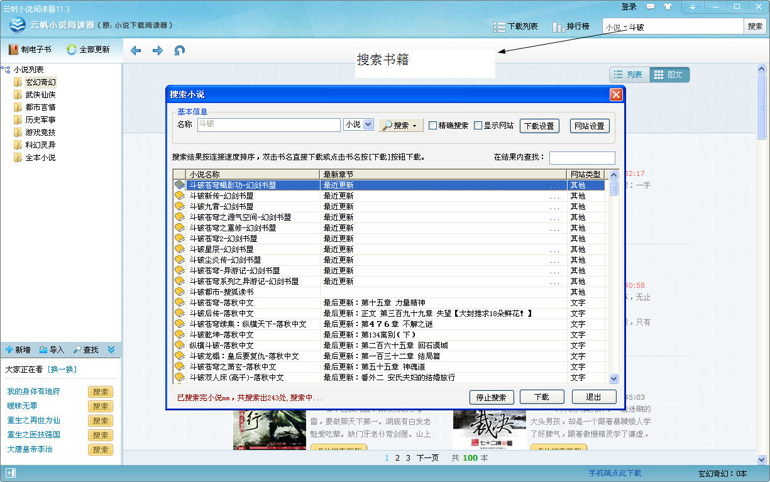The image size is (770, 482).
Task: Click the back arrow navigation icon
Action: [x=136, y=50]
